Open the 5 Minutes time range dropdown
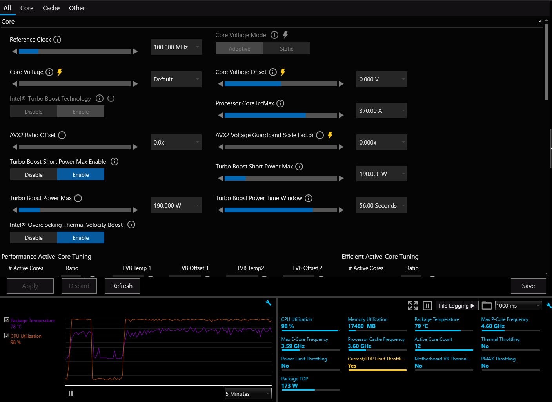The width and height of the screenshot is (552, 402). 248,393
